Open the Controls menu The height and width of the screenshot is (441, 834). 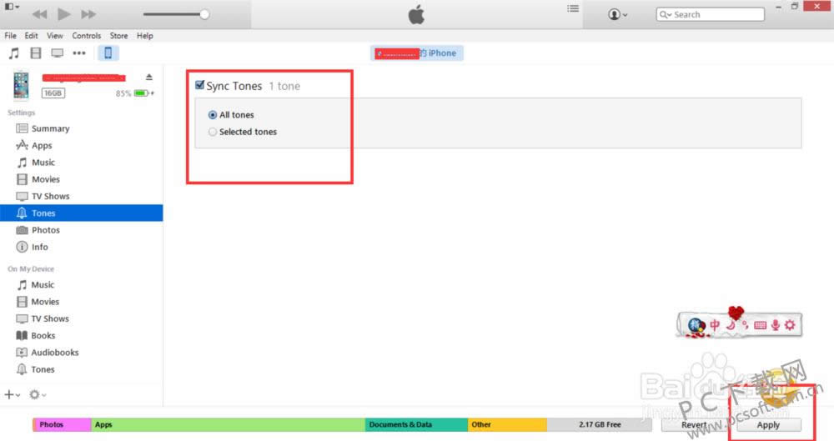pos(87,36)
